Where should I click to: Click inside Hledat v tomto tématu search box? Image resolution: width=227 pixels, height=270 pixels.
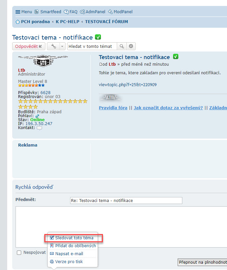pyautogui.click(x=92, y=46)
